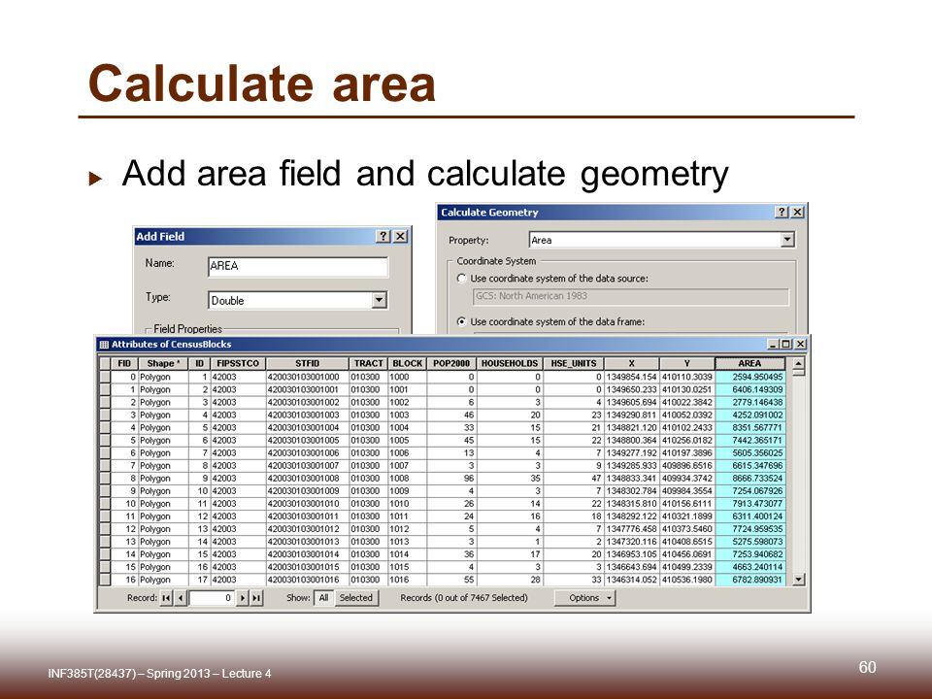Click POP2000 cell with value 96
932x699 pixels.
coord(451,479)
